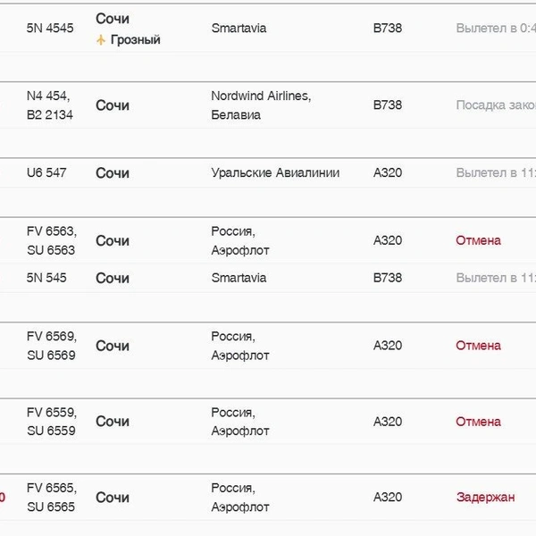Click the orange airplane icon beside Грозный
Screen dimensions: 536x536
[100, 40]
